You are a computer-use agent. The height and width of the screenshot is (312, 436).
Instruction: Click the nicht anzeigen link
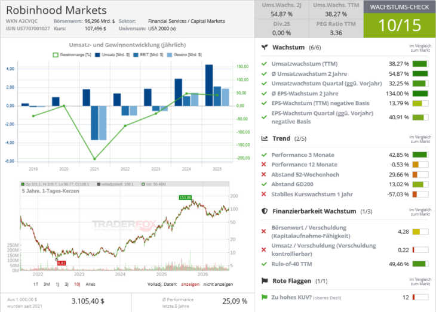pyautogui.click(x=218, y=284)
